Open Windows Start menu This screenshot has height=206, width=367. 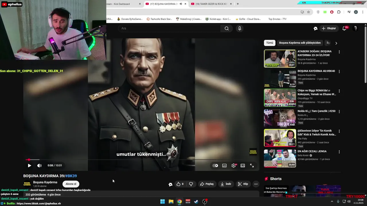pyautogui.click(x=163, y=201)
